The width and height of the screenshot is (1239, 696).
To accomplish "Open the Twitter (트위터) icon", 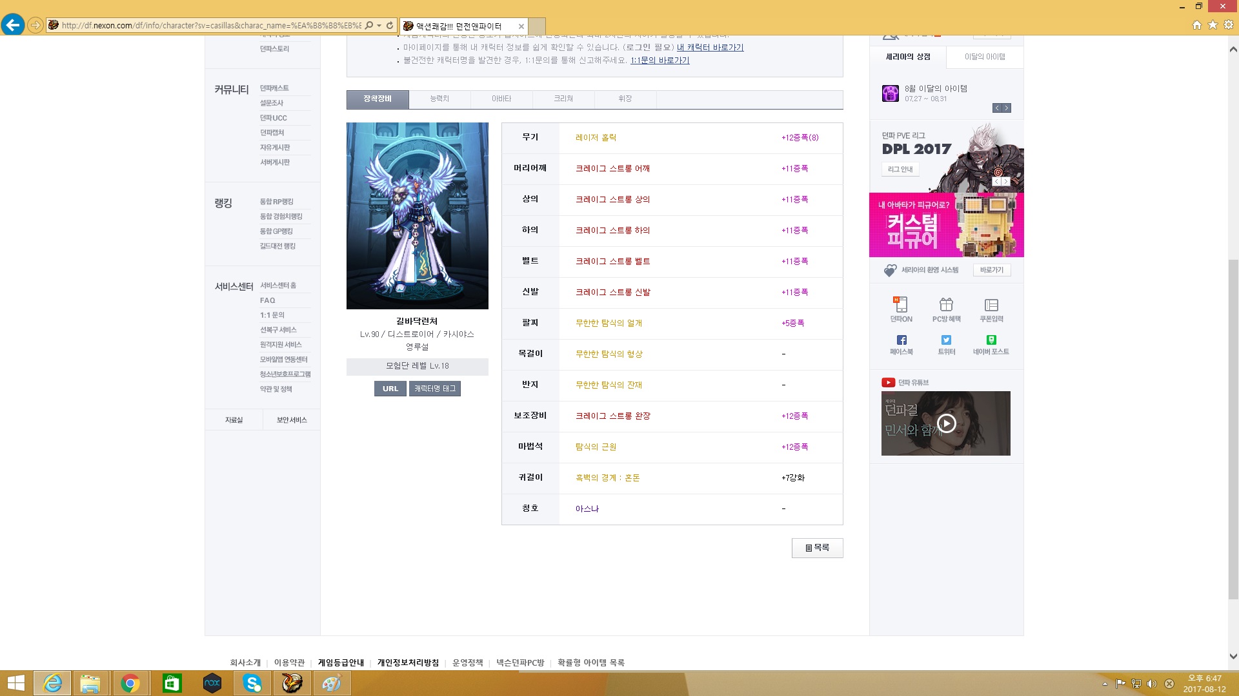I will tap(946, 340).
